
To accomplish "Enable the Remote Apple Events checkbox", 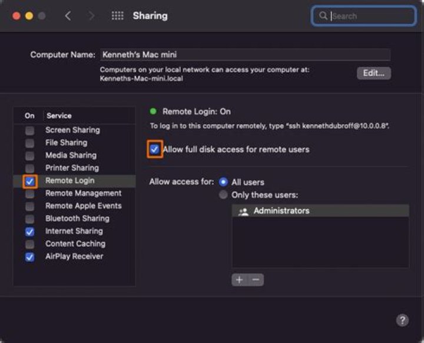I will [29, 207].
